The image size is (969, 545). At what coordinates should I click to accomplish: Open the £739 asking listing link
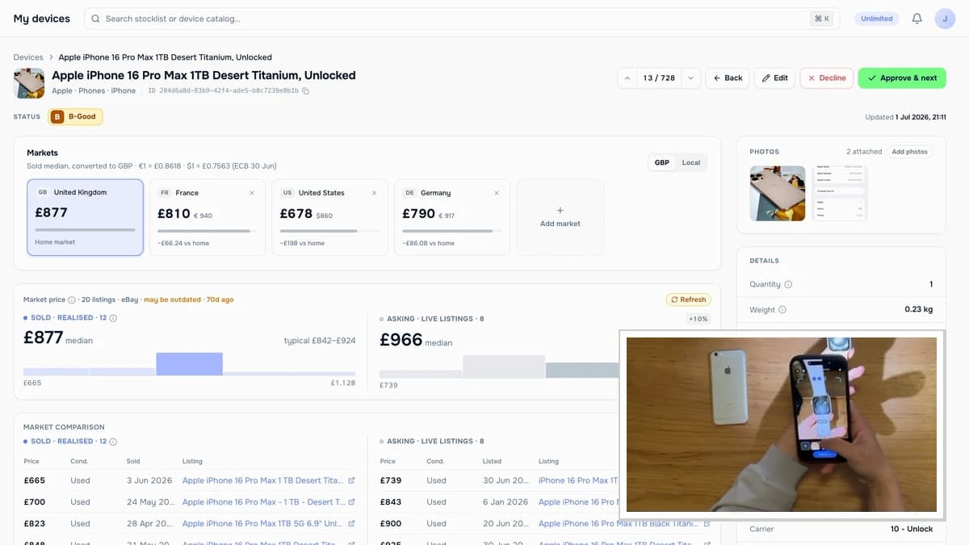pos(578,480)
